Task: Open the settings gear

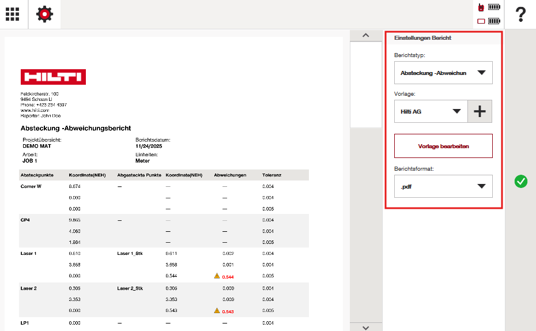Action: pyautogui.click(x=45, y=14)
